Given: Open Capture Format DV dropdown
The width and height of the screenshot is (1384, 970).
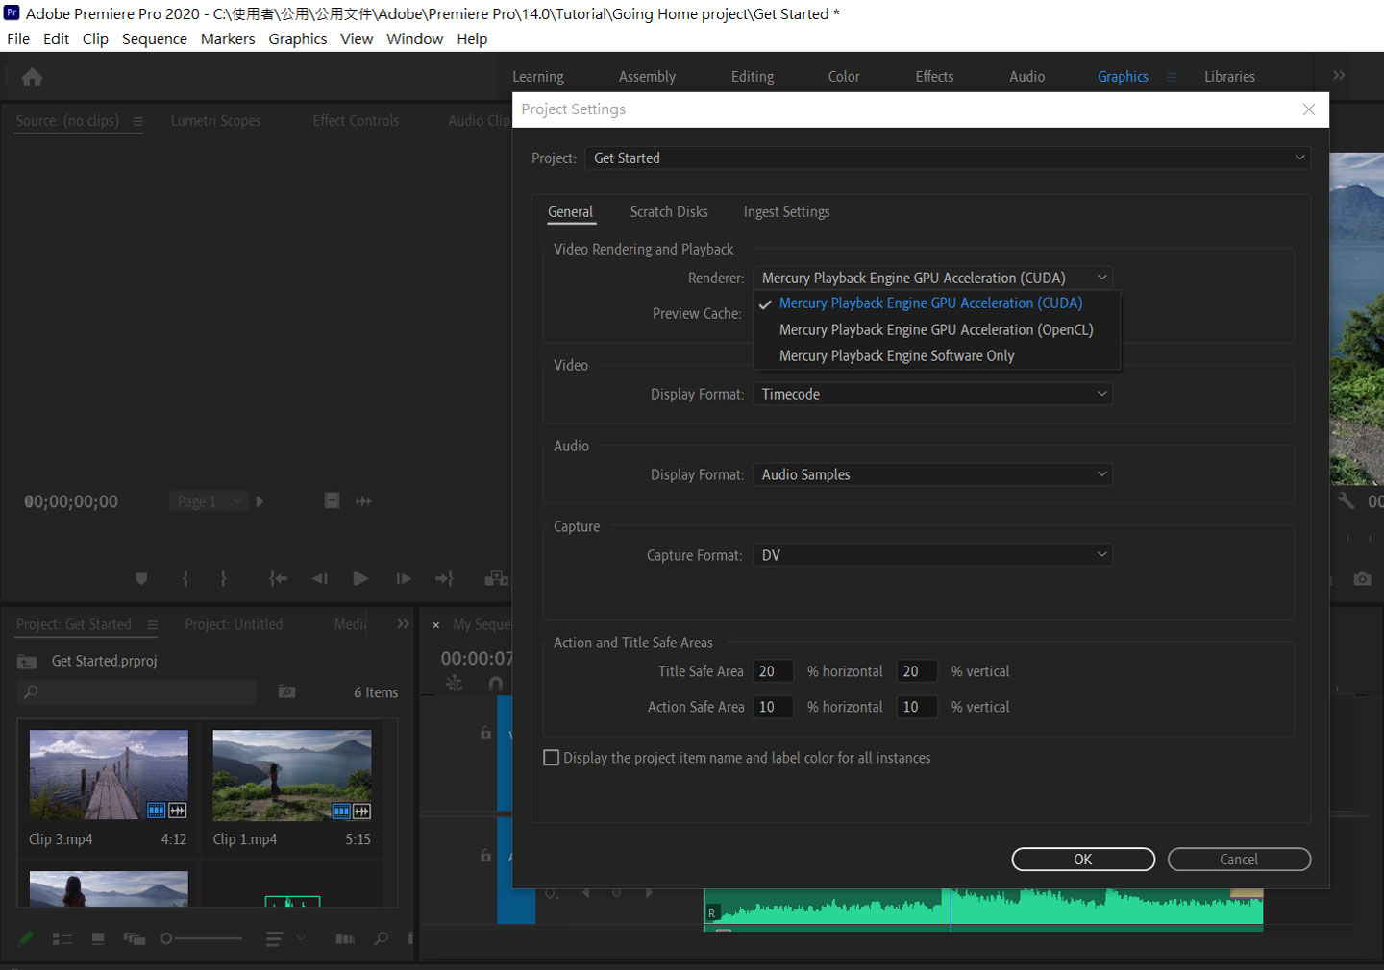Looking at the screenshot, I should [x=932, y=555].
